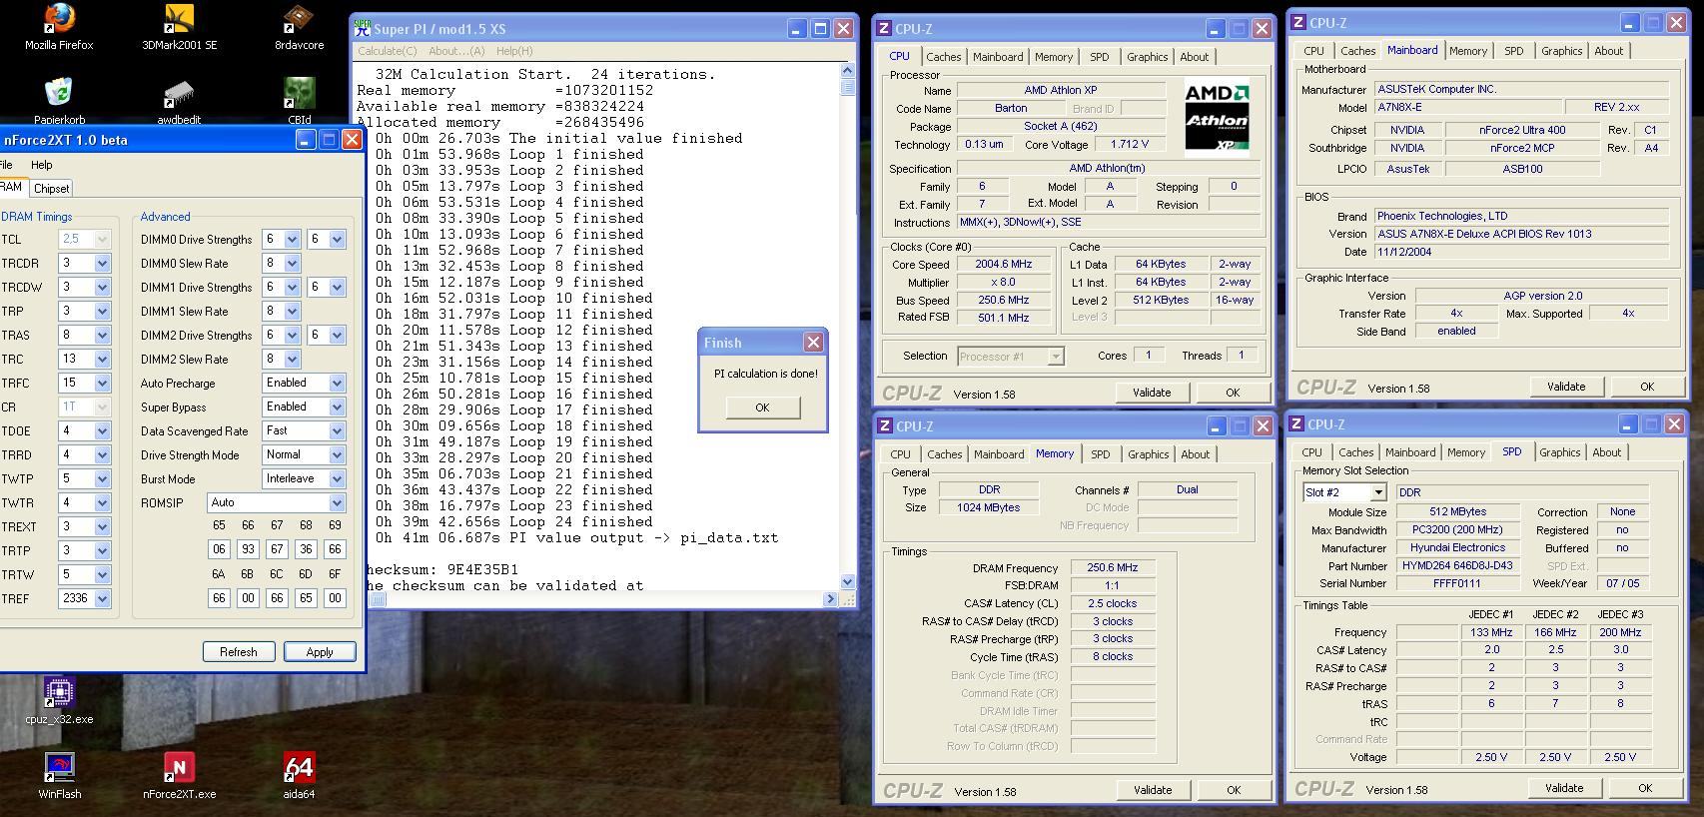Screen dimensions: 1704x817
Task: Open awdbedit desktop icon
Action: click(179, 101)
